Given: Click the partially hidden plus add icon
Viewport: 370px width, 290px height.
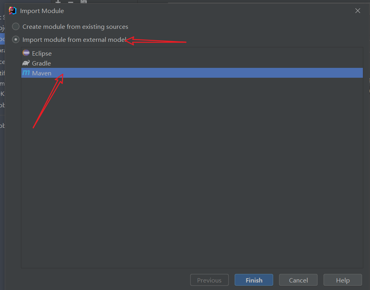Looking at the screenshot, I should [x=58, y=2].
